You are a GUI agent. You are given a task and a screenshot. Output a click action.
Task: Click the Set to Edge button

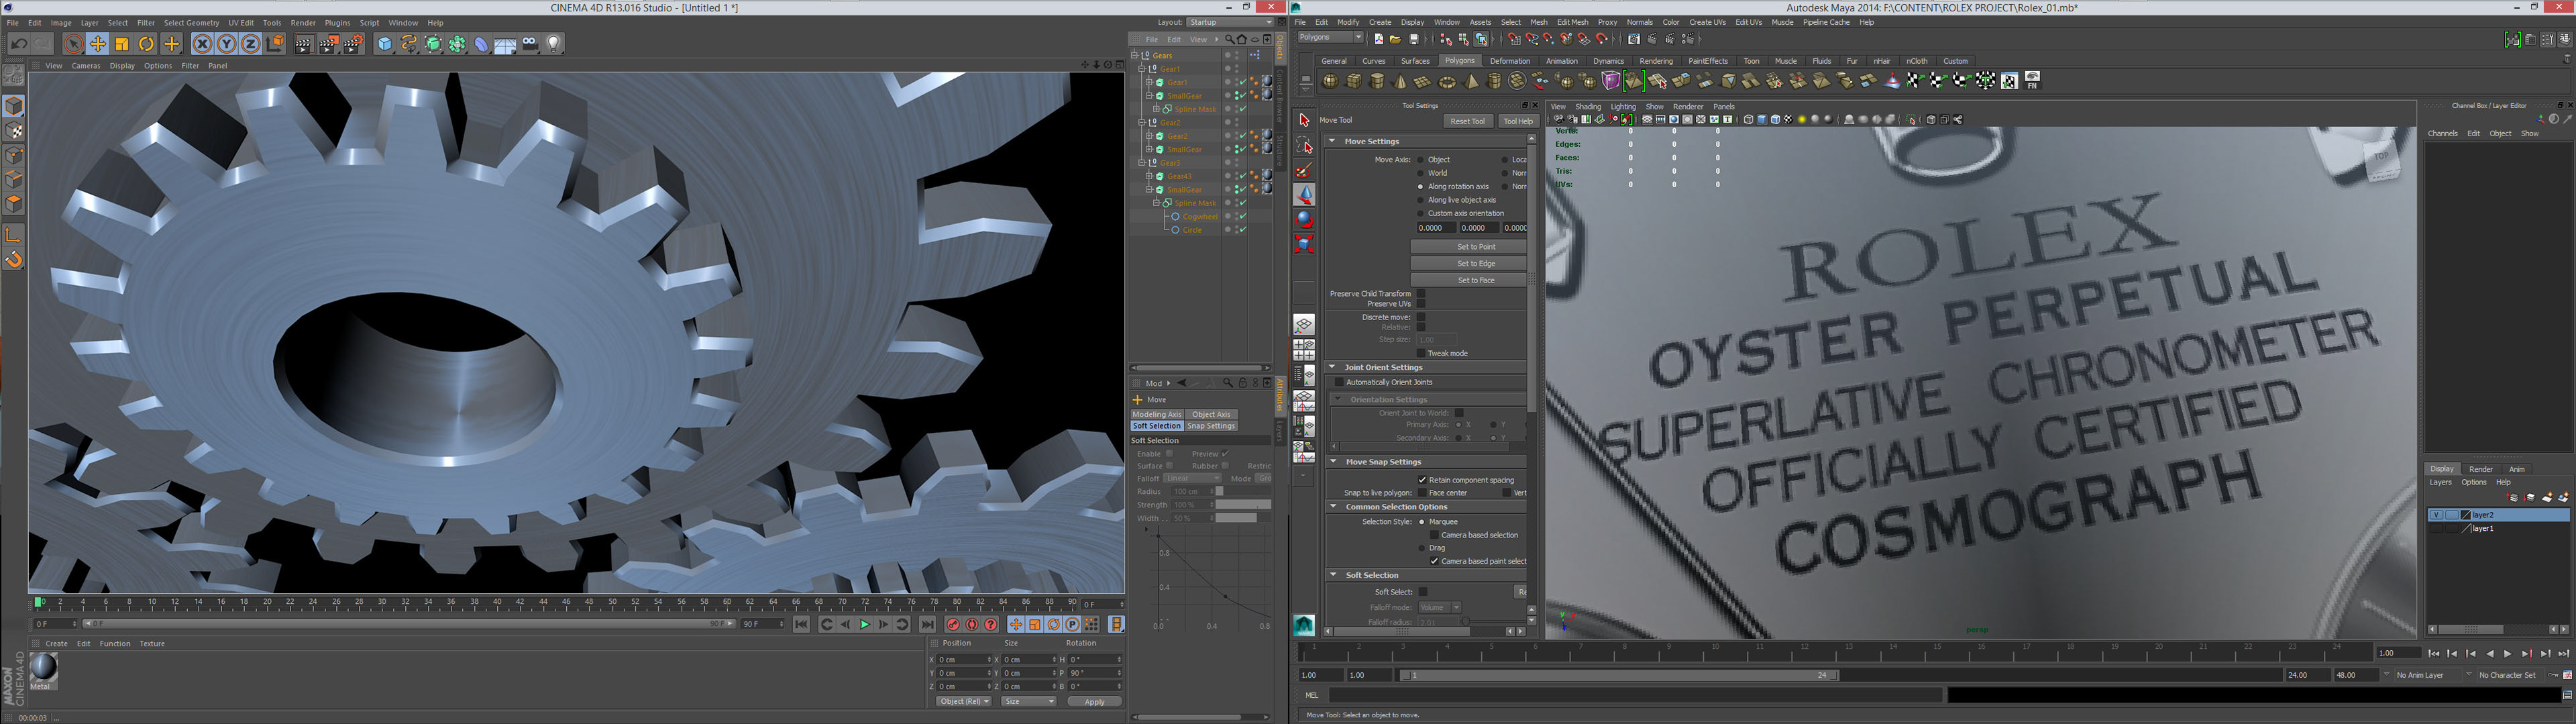1468,264
